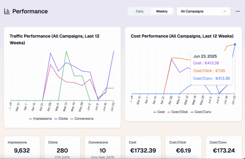Toggle Cost series in cost chart legend
This screenshot has width=245, height=159.
coord(159,112)
